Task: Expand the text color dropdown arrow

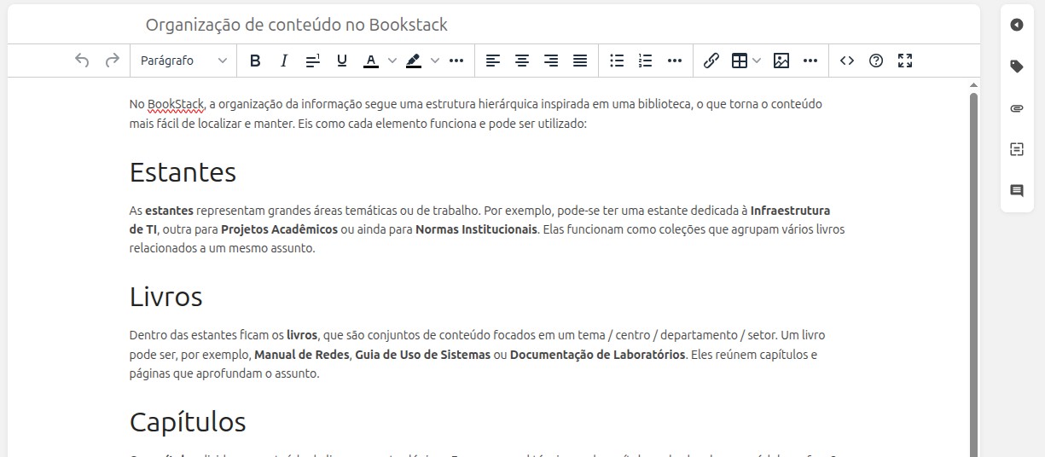Action: click(x=392, y=61)
